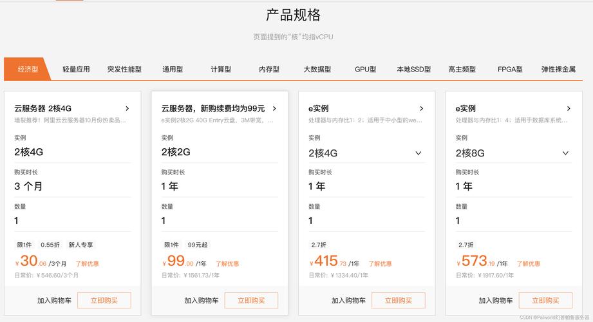Click the 产品规格 page heading
Viewport: 593px width, 322px height.
tap(293, 15)
